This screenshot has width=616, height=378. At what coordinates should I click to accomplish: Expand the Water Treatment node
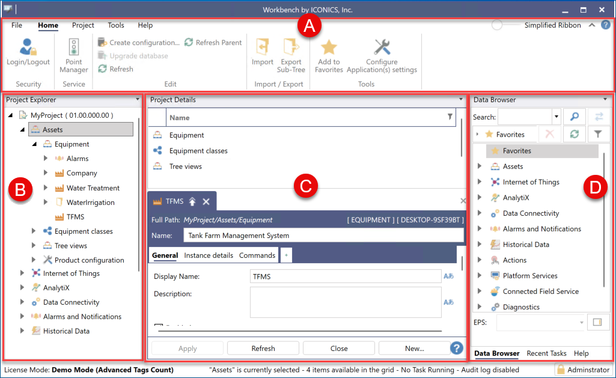[x=46, y=188]
